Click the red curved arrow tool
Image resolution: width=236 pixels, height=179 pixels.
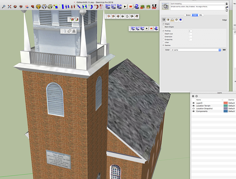[x=96, y=6]
